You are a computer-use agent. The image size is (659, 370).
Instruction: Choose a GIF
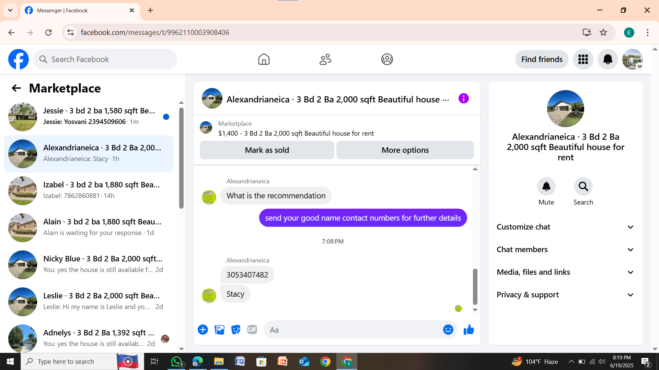pos(252,330)
